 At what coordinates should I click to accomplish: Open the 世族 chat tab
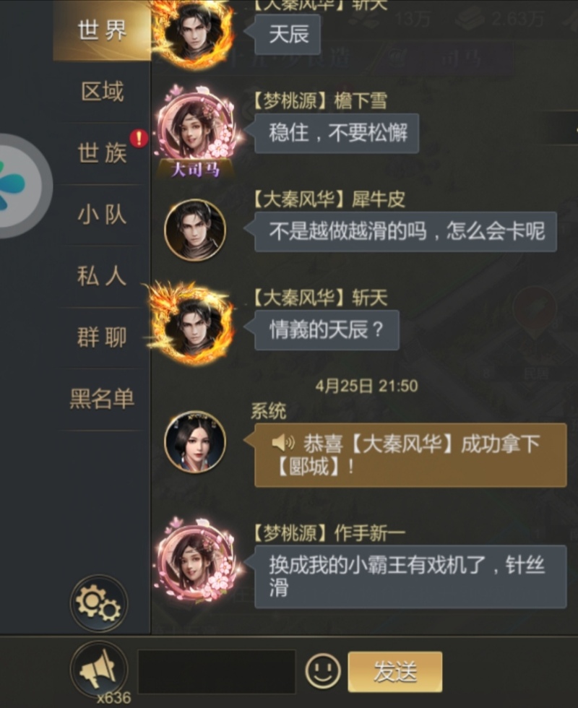(x=102, y=153)
